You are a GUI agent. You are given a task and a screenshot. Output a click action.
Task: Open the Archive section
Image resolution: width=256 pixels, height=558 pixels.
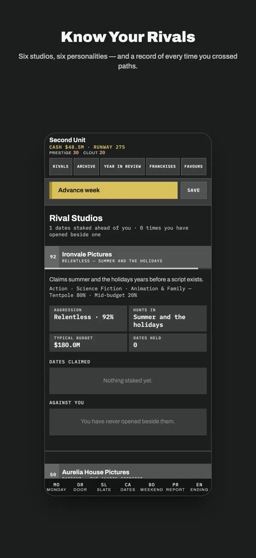[86, 167]
